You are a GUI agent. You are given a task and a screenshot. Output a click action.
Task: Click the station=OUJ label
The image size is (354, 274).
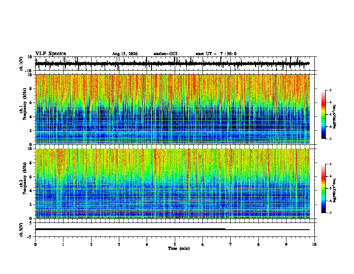(165, 54)
